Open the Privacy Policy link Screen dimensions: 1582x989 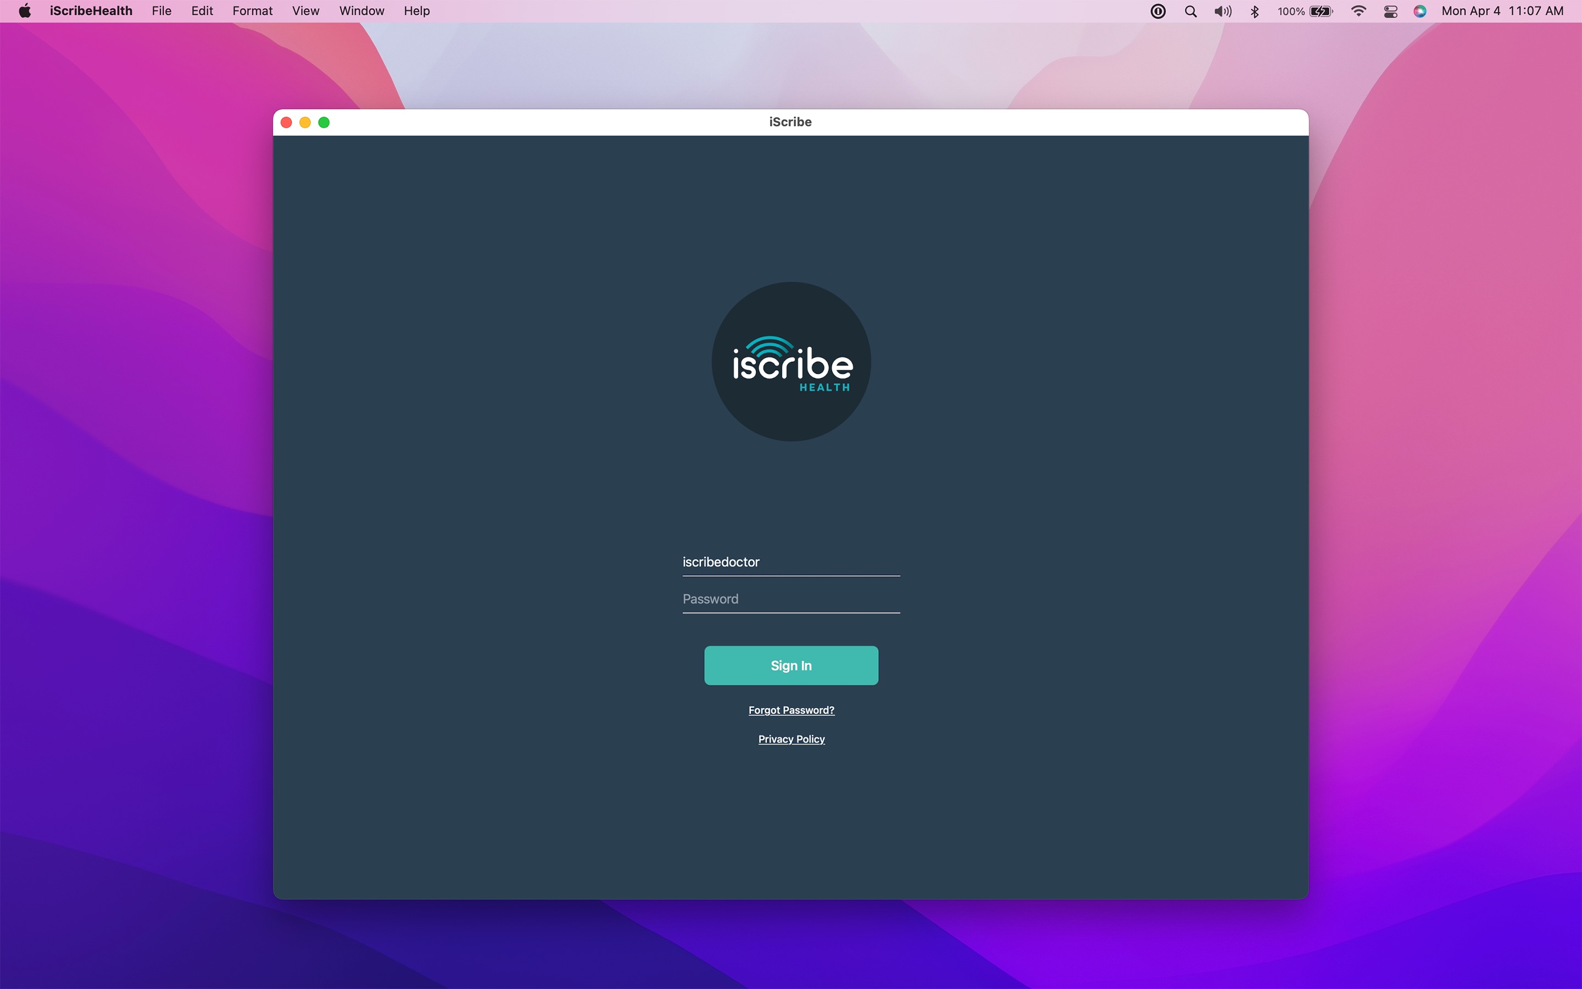point(791,739)
